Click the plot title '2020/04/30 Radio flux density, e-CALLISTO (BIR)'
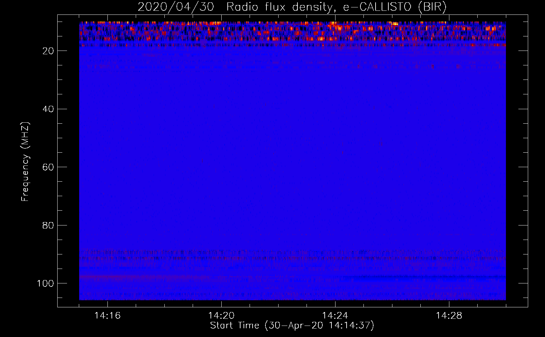The image size is (545, 337). [292, 7]
